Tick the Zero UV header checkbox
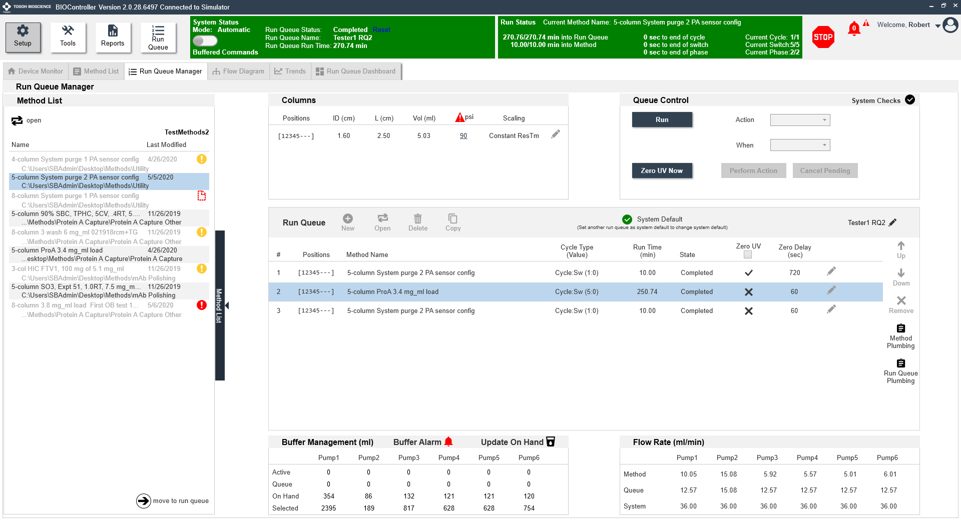Image resolution: width=961 pixels, height=520 pixels. [748, 254]
